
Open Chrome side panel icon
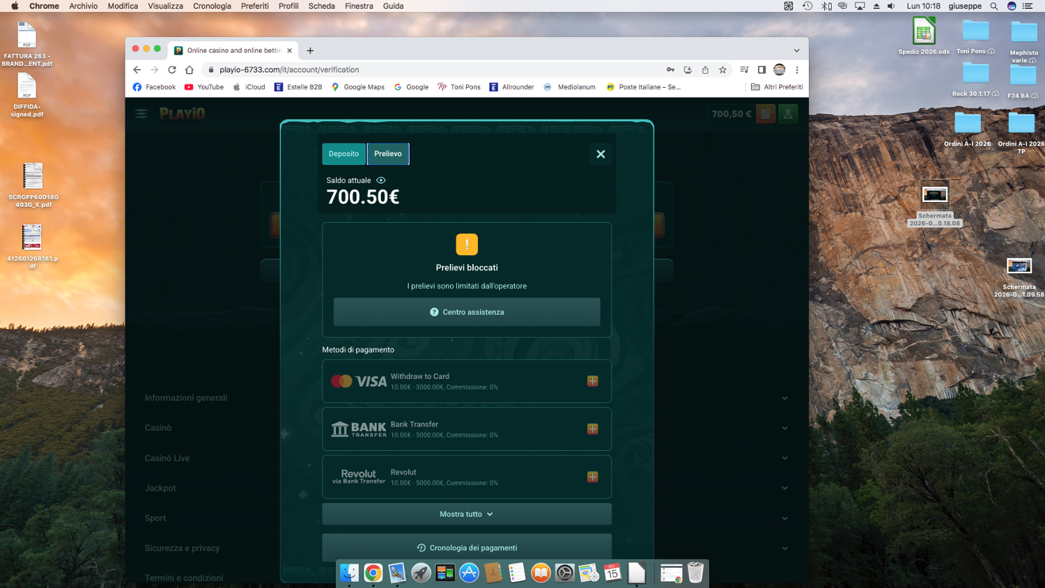click(761, 70)
